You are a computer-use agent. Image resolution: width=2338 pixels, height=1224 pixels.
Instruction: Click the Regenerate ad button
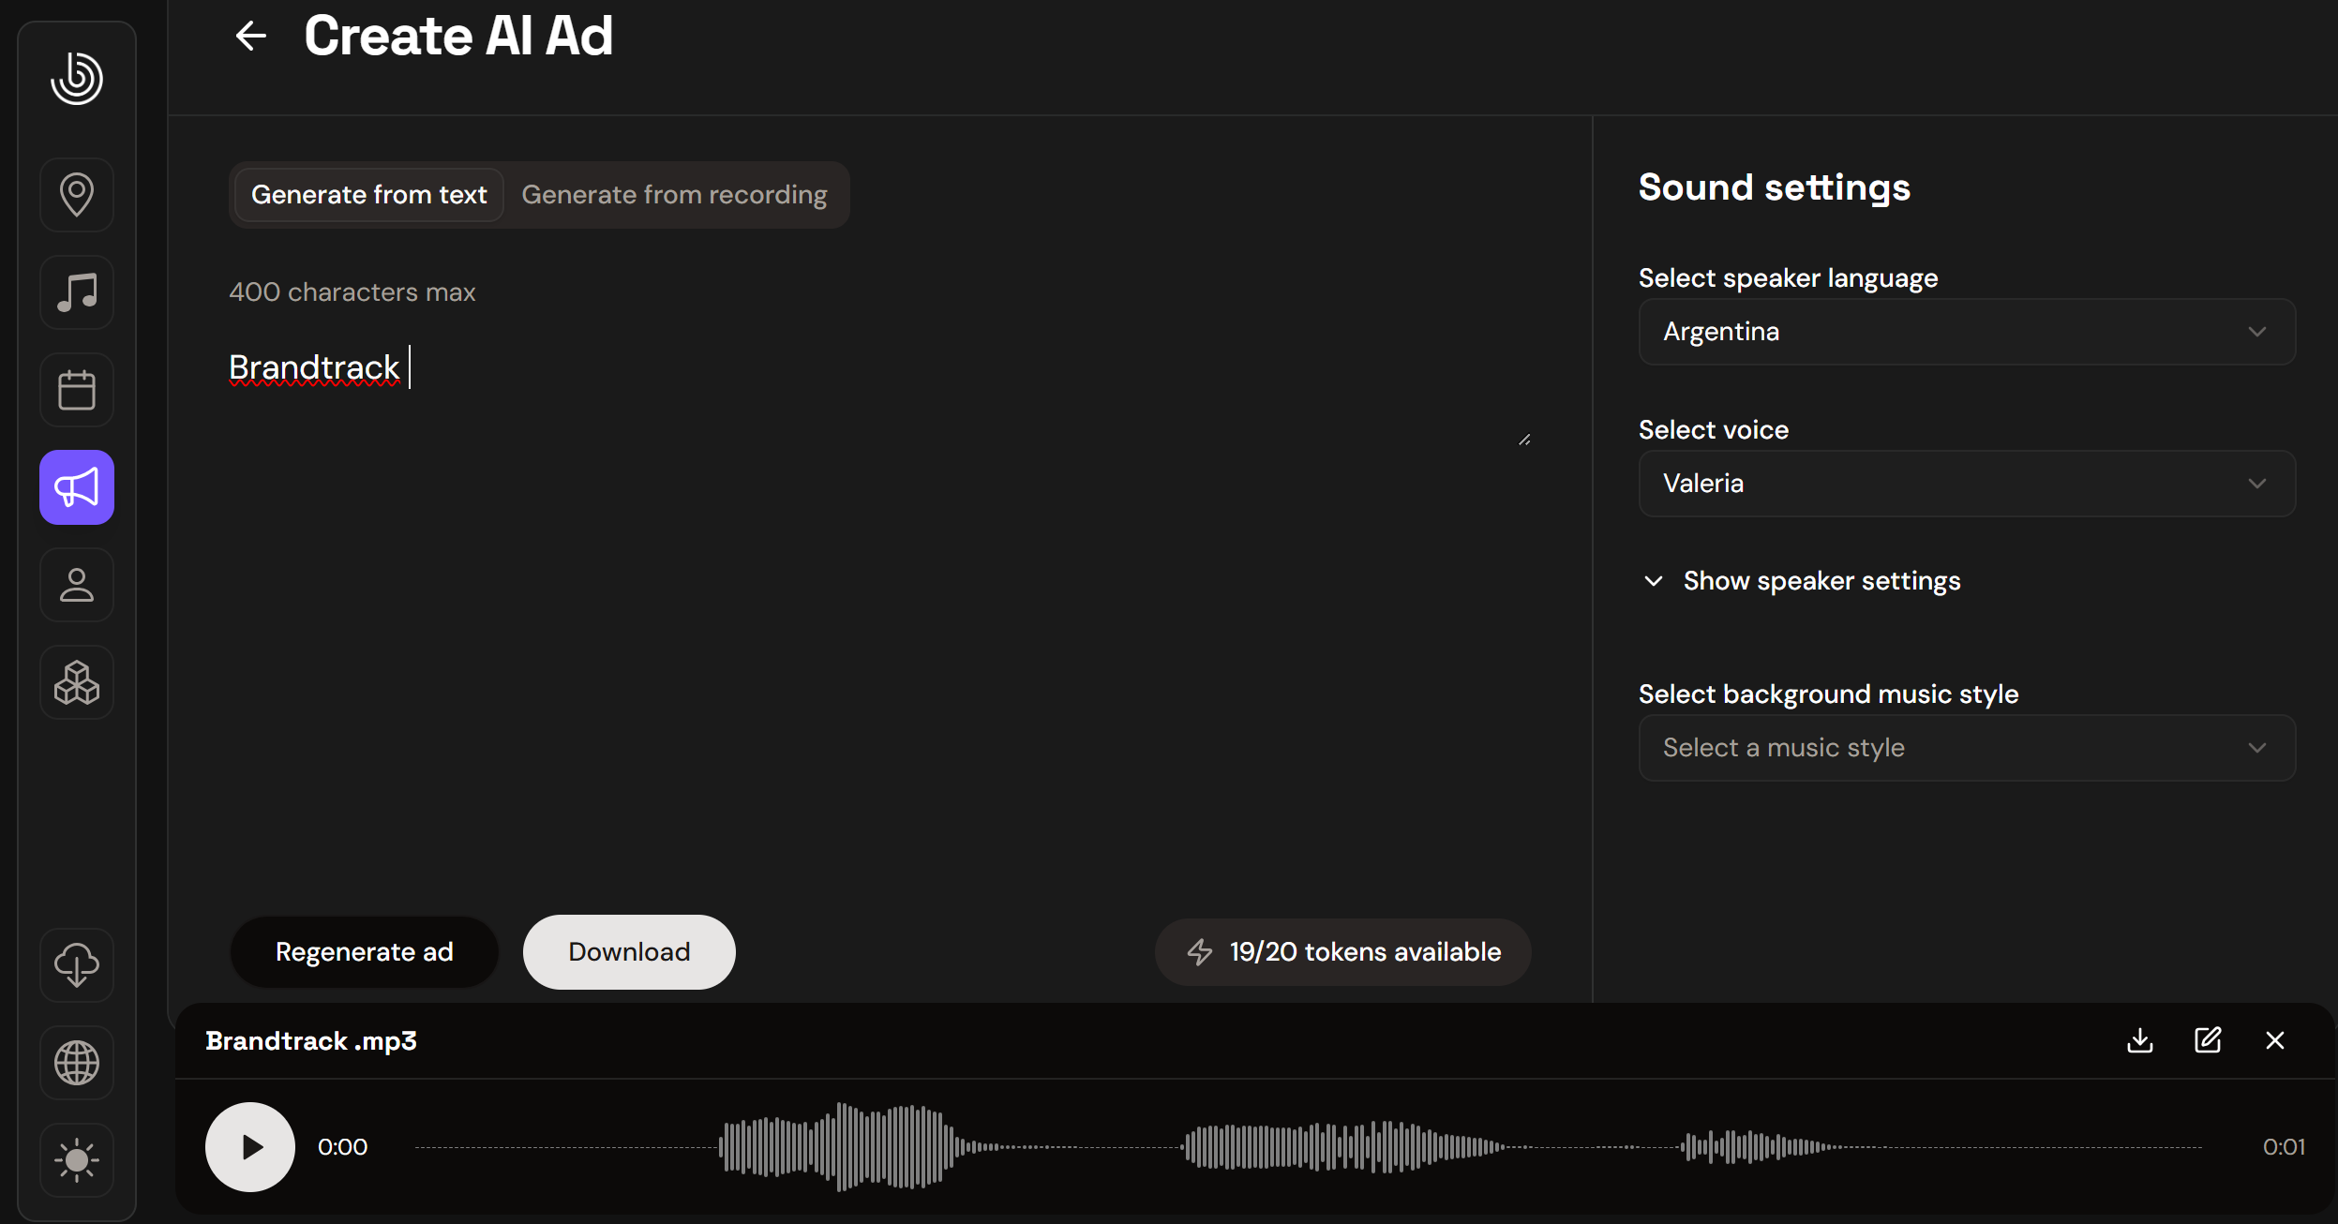tap(364, 952)
